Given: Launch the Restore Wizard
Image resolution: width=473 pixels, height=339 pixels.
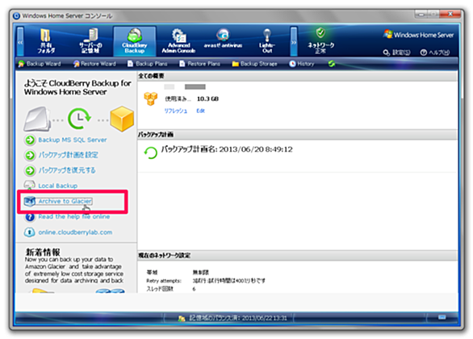Looking at the screenshot, I should click(x=94, y=64).
